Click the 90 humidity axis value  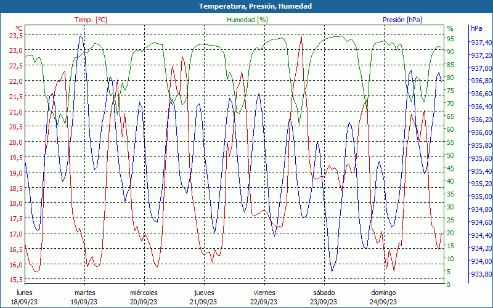click(x=450, y=52)
